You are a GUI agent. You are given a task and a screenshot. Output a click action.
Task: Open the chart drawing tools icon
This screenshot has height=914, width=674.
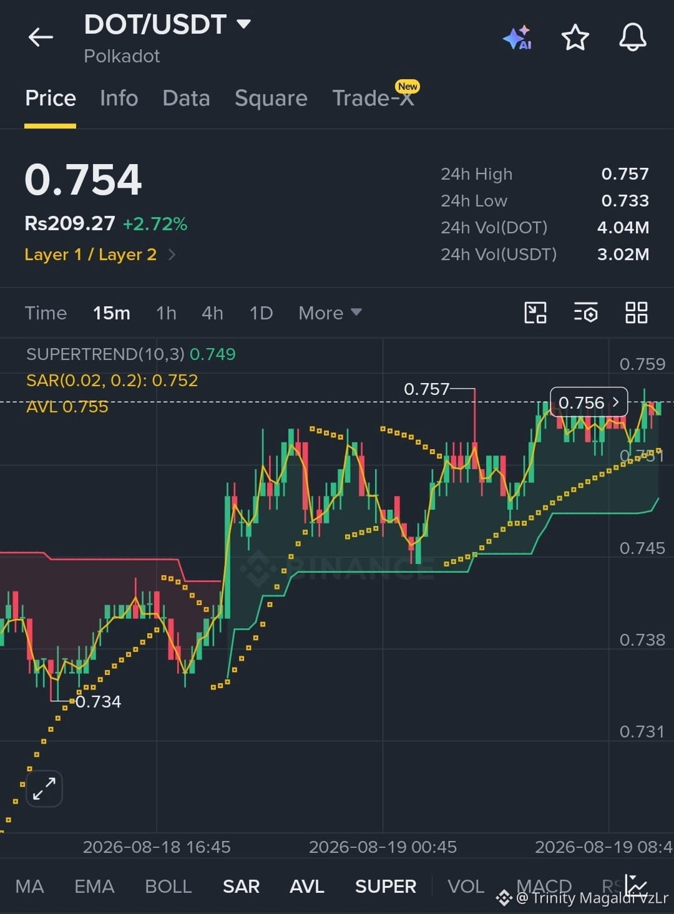pyautogui.click(x=535, y=313)
